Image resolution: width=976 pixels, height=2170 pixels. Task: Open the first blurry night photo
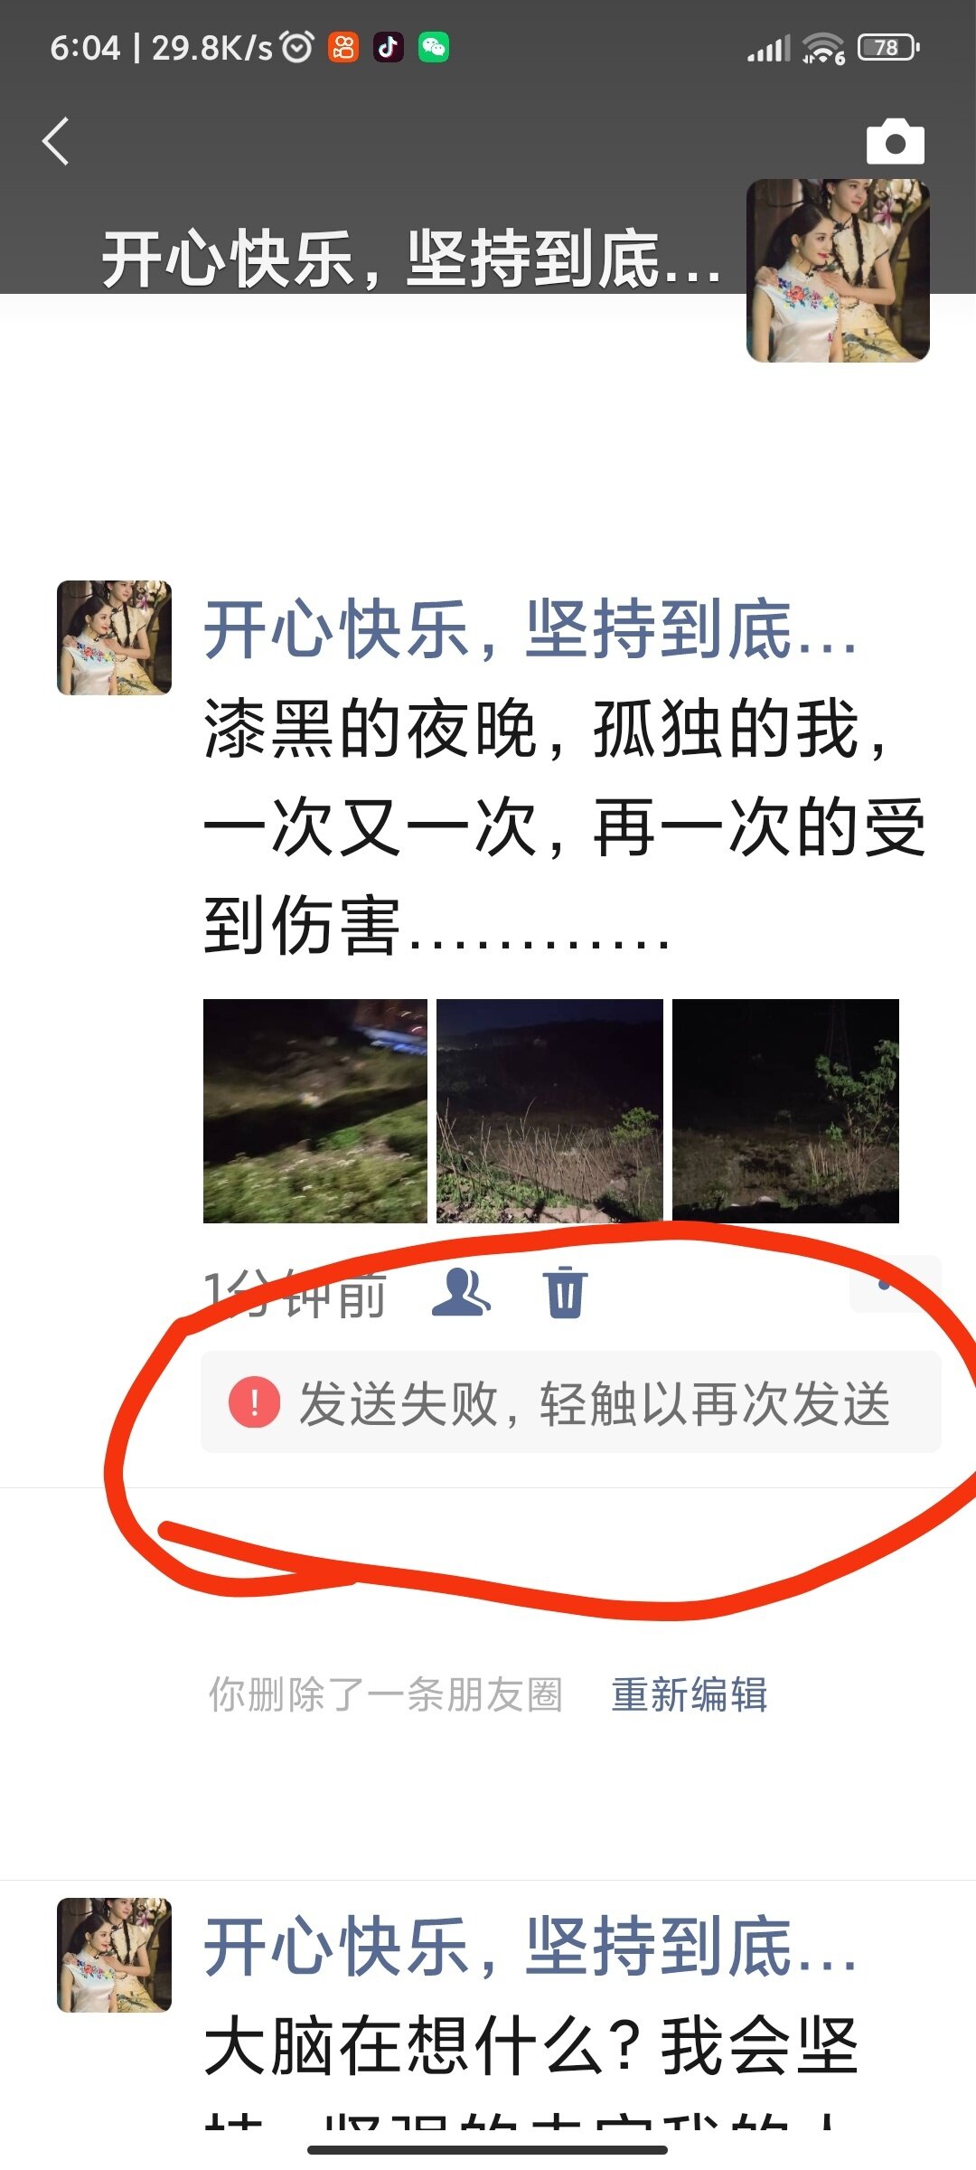[315, 1111]
